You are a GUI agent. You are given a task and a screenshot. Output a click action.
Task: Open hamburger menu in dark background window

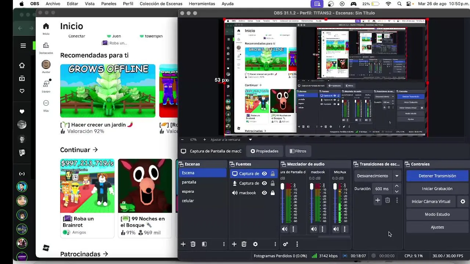point(23,46)
